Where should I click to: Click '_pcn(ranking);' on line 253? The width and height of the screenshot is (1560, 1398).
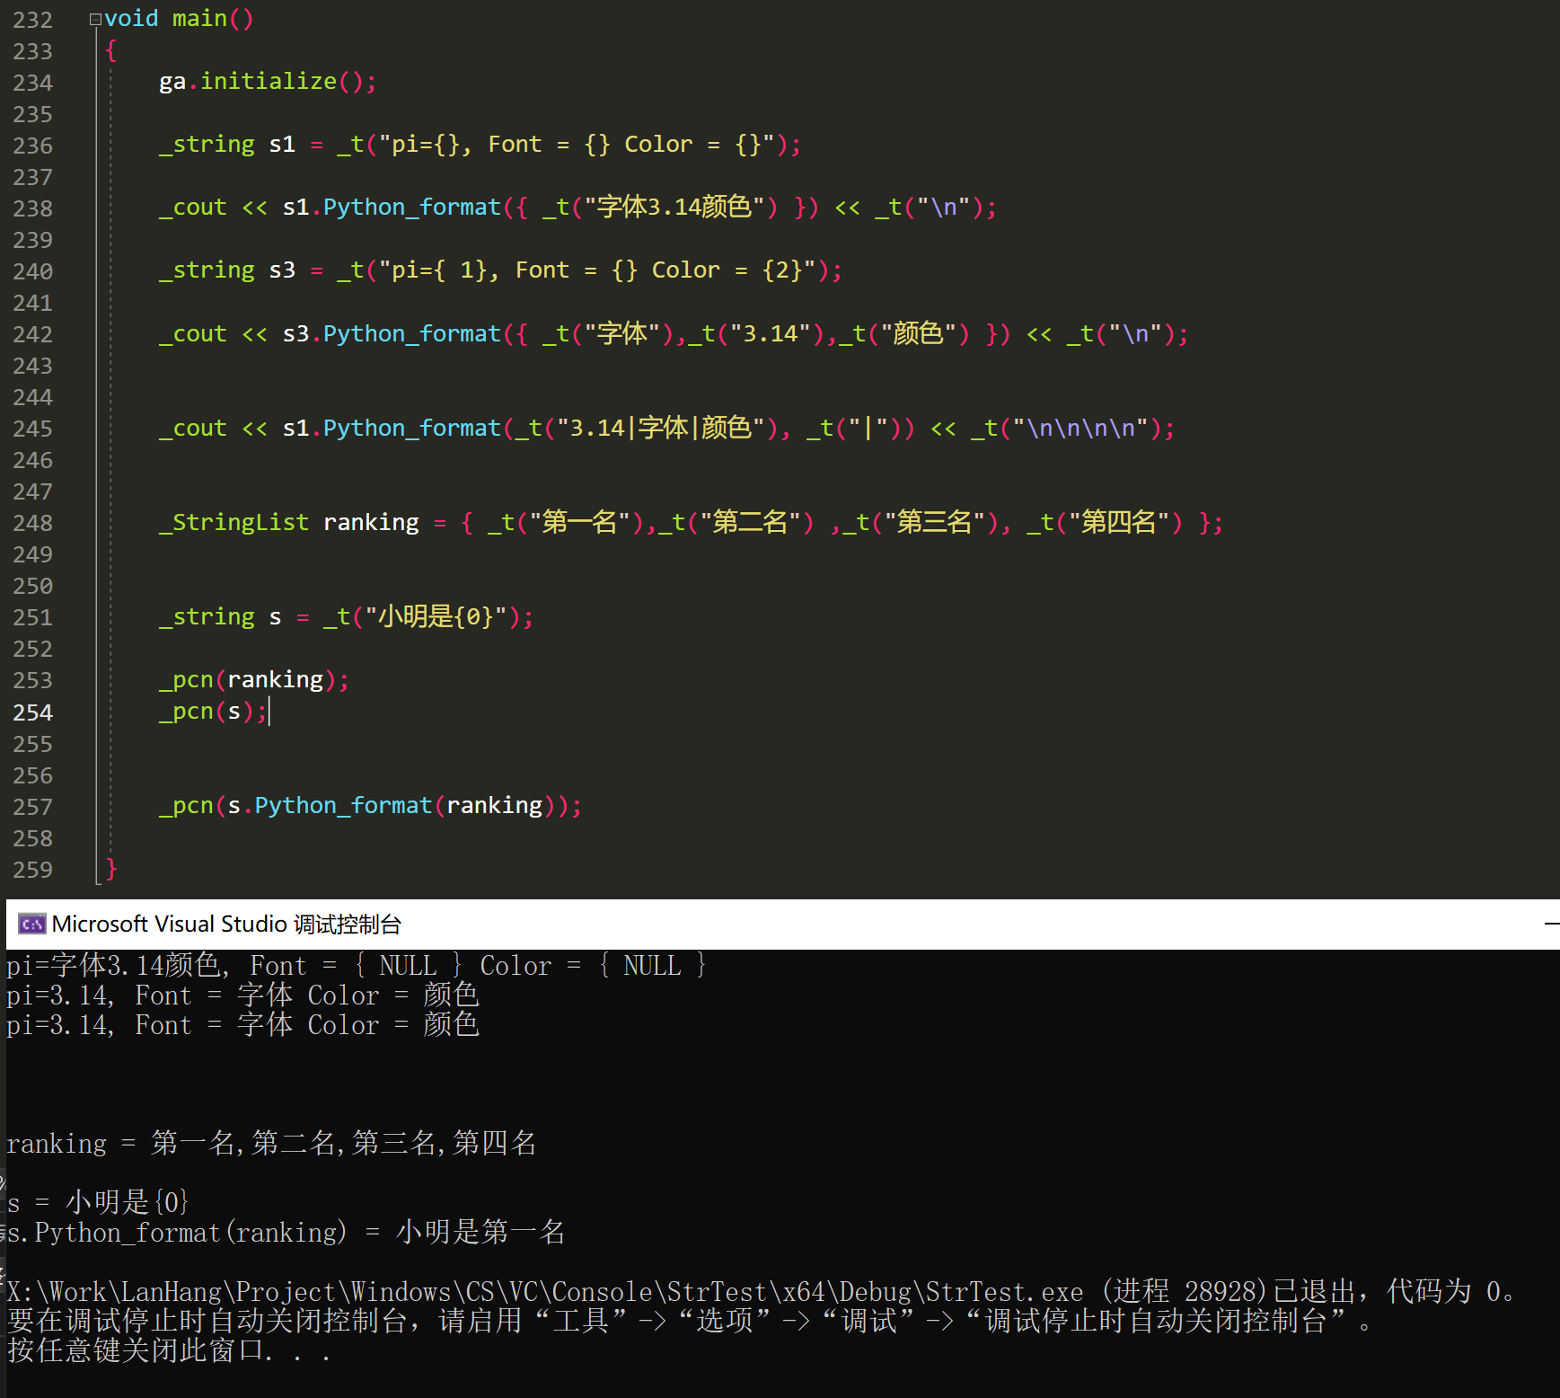[254, 680]
